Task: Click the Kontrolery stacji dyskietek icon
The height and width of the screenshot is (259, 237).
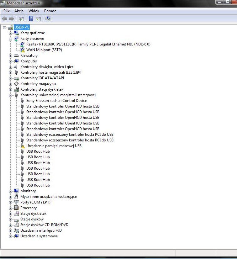Action: click(x=16, y=90)
